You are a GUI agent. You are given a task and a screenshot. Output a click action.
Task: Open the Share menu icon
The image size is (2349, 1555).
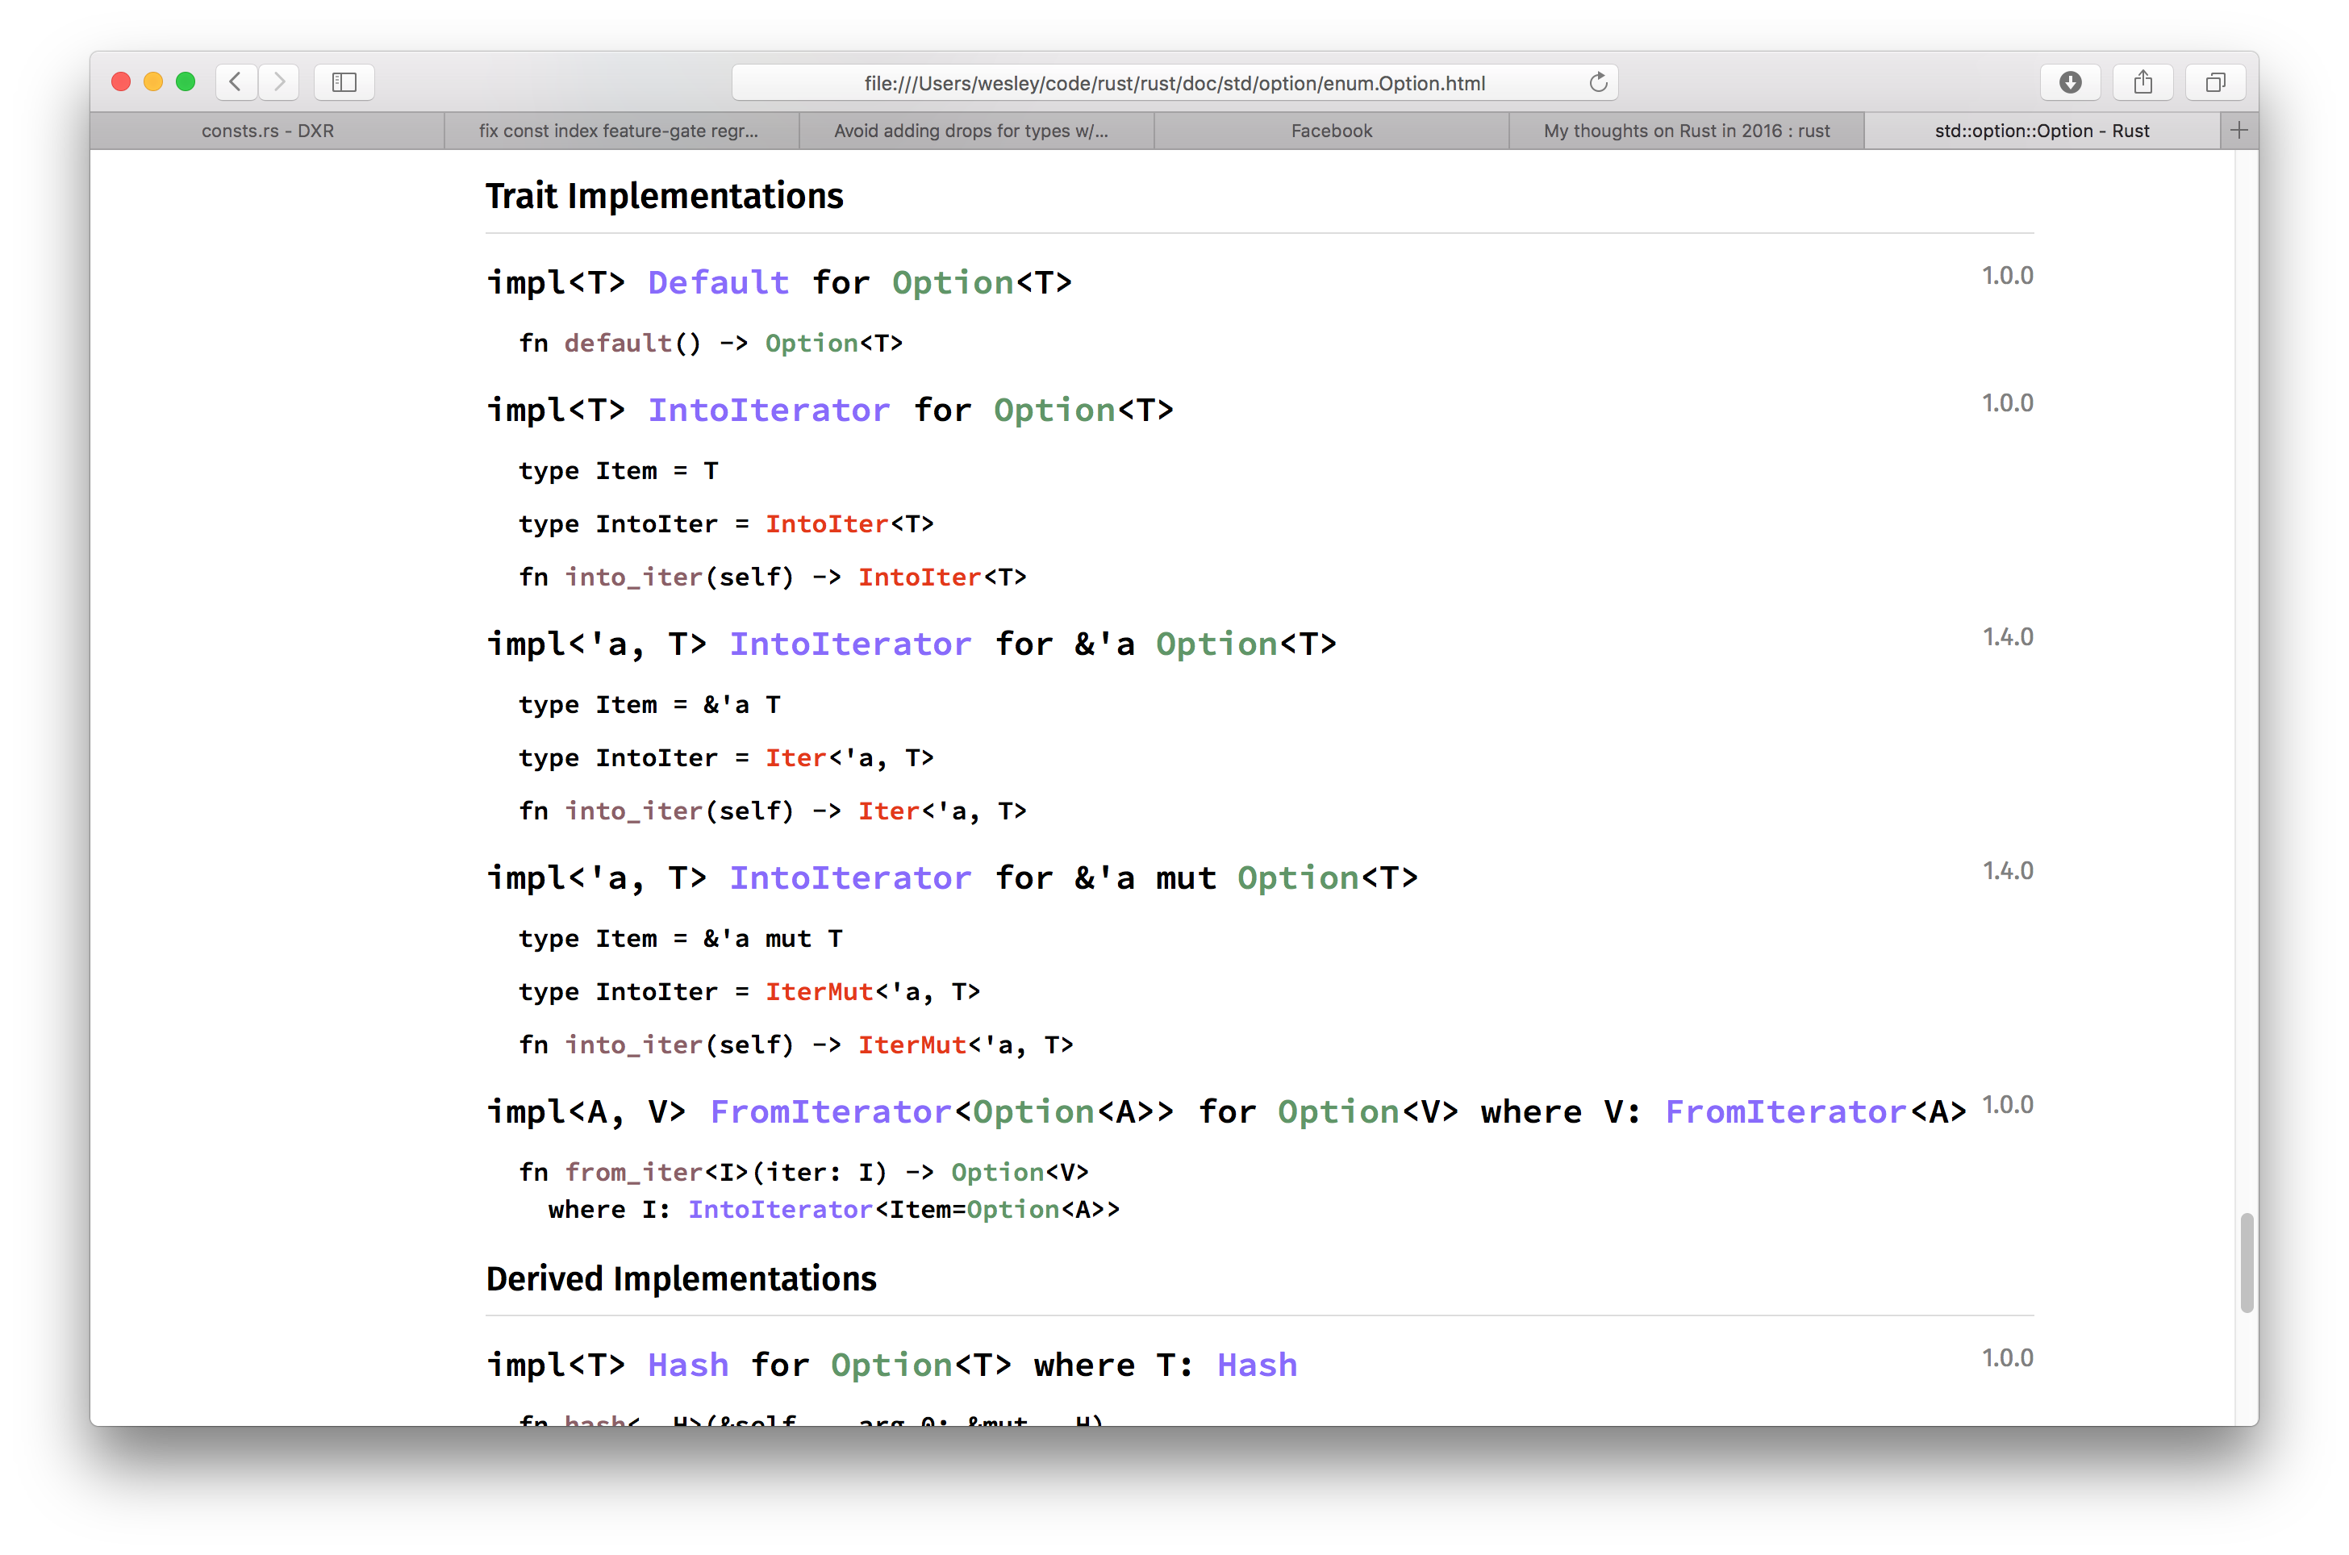[x=2142, y=82]
